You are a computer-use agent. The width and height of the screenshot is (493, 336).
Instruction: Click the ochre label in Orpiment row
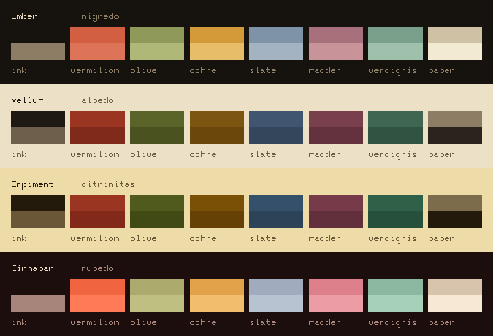203,238
